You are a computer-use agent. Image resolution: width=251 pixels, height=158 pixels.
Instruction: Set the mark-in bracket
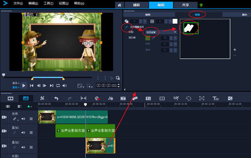click(x=98, y=78)
